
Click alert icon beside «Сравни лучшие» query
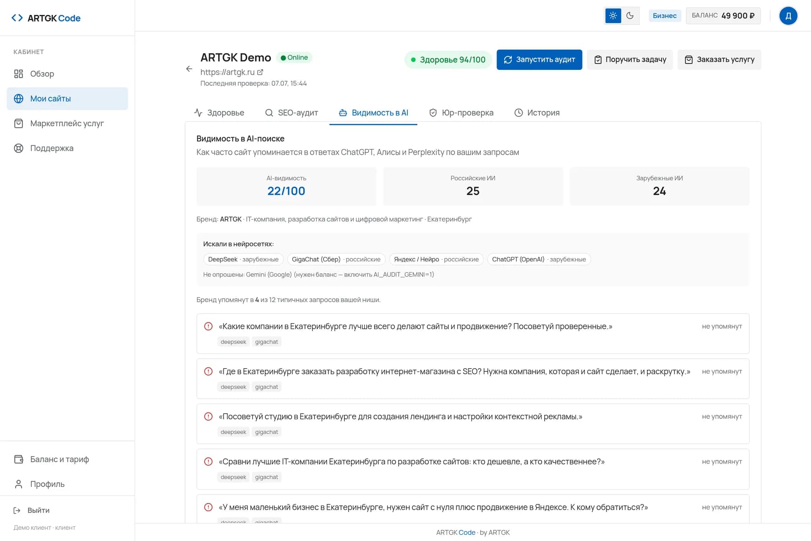tap(208, 462)
